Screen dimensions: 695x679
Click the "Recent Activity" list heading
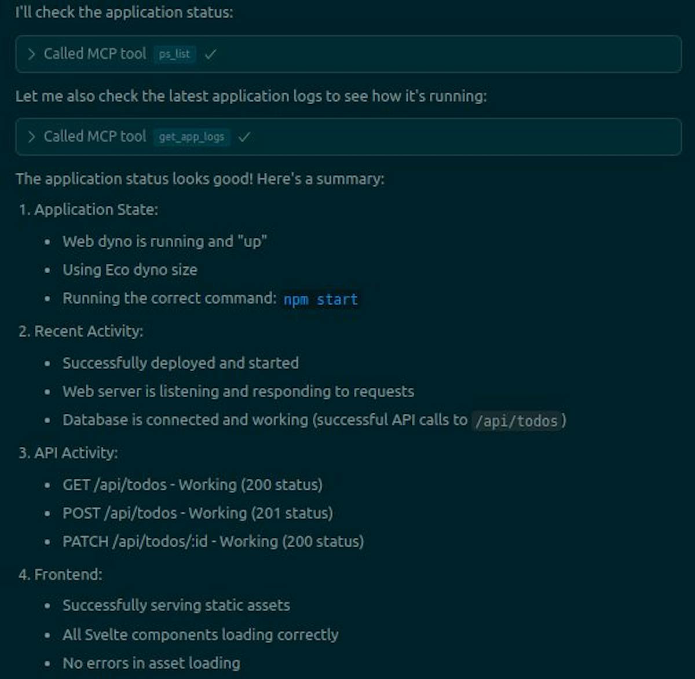click(88, 331)
